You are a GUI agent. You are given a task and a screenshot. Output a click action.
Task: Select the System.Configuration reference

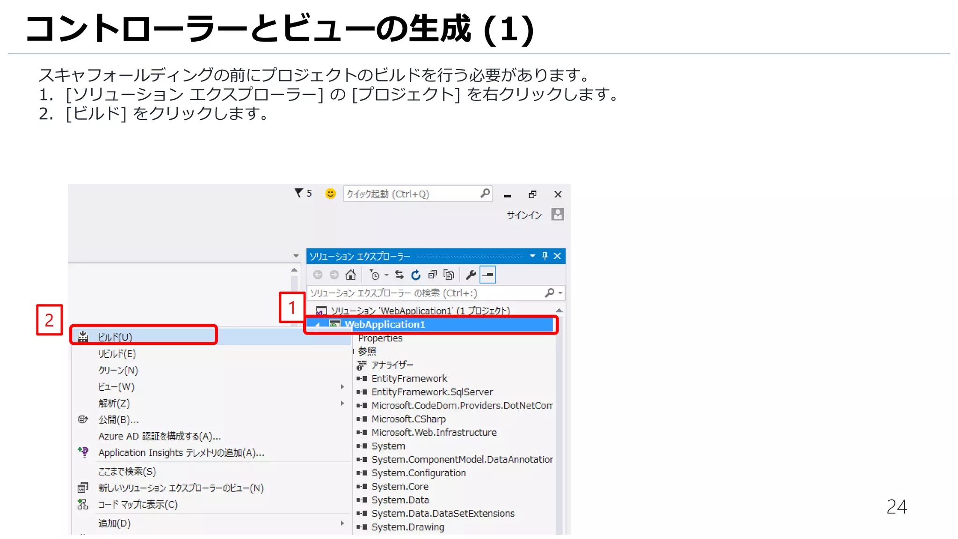[x=418, y=473]
